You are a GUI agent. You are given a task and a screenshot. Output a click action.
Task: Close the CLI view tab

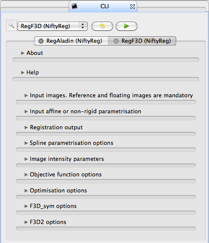133,6
